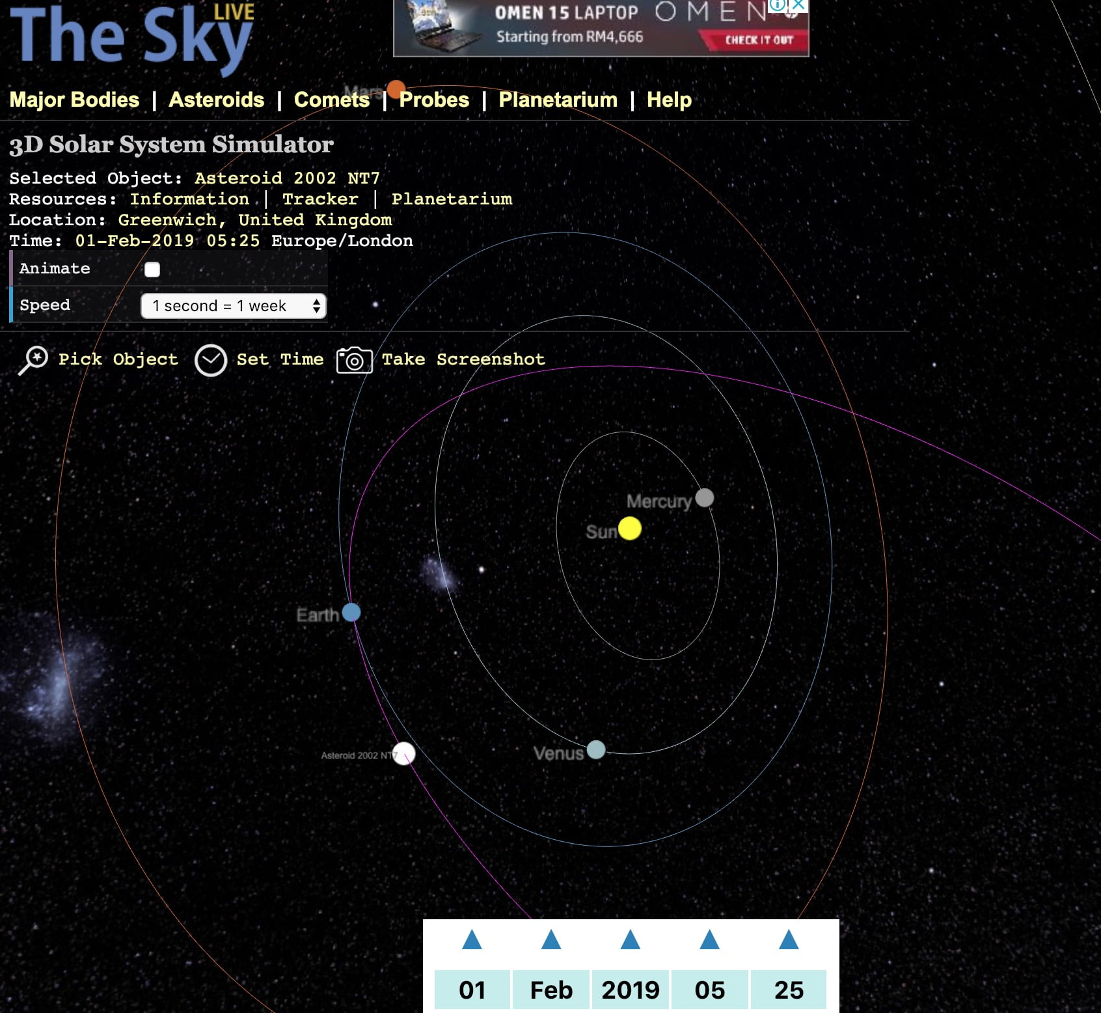
Task: Open the Planetarium menu in navigation bar
Action: click(558, 100)
